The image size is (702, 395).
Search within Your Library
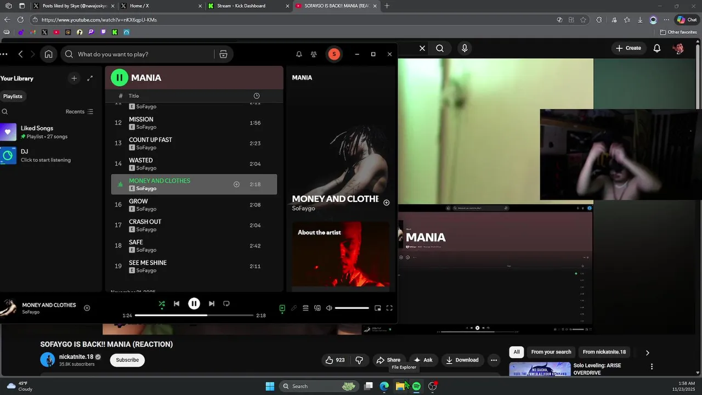tap(5, 111)
